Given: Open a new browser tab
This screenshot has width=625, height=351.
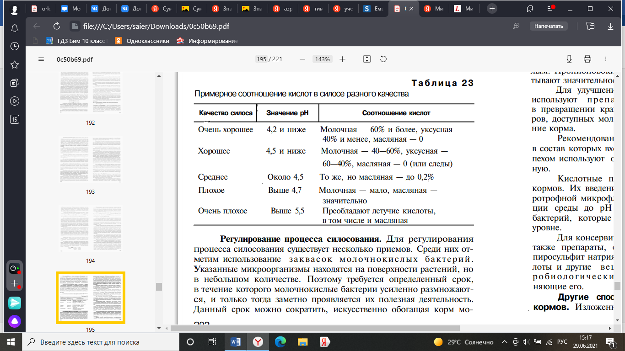Looking at the screenshot, I should 492,9.
